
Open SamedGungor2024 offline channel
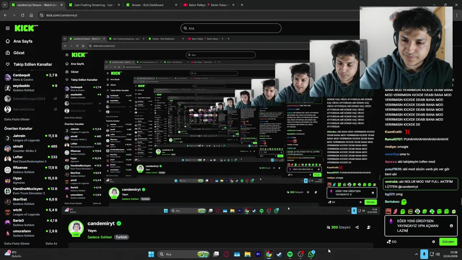coord(31,99)
